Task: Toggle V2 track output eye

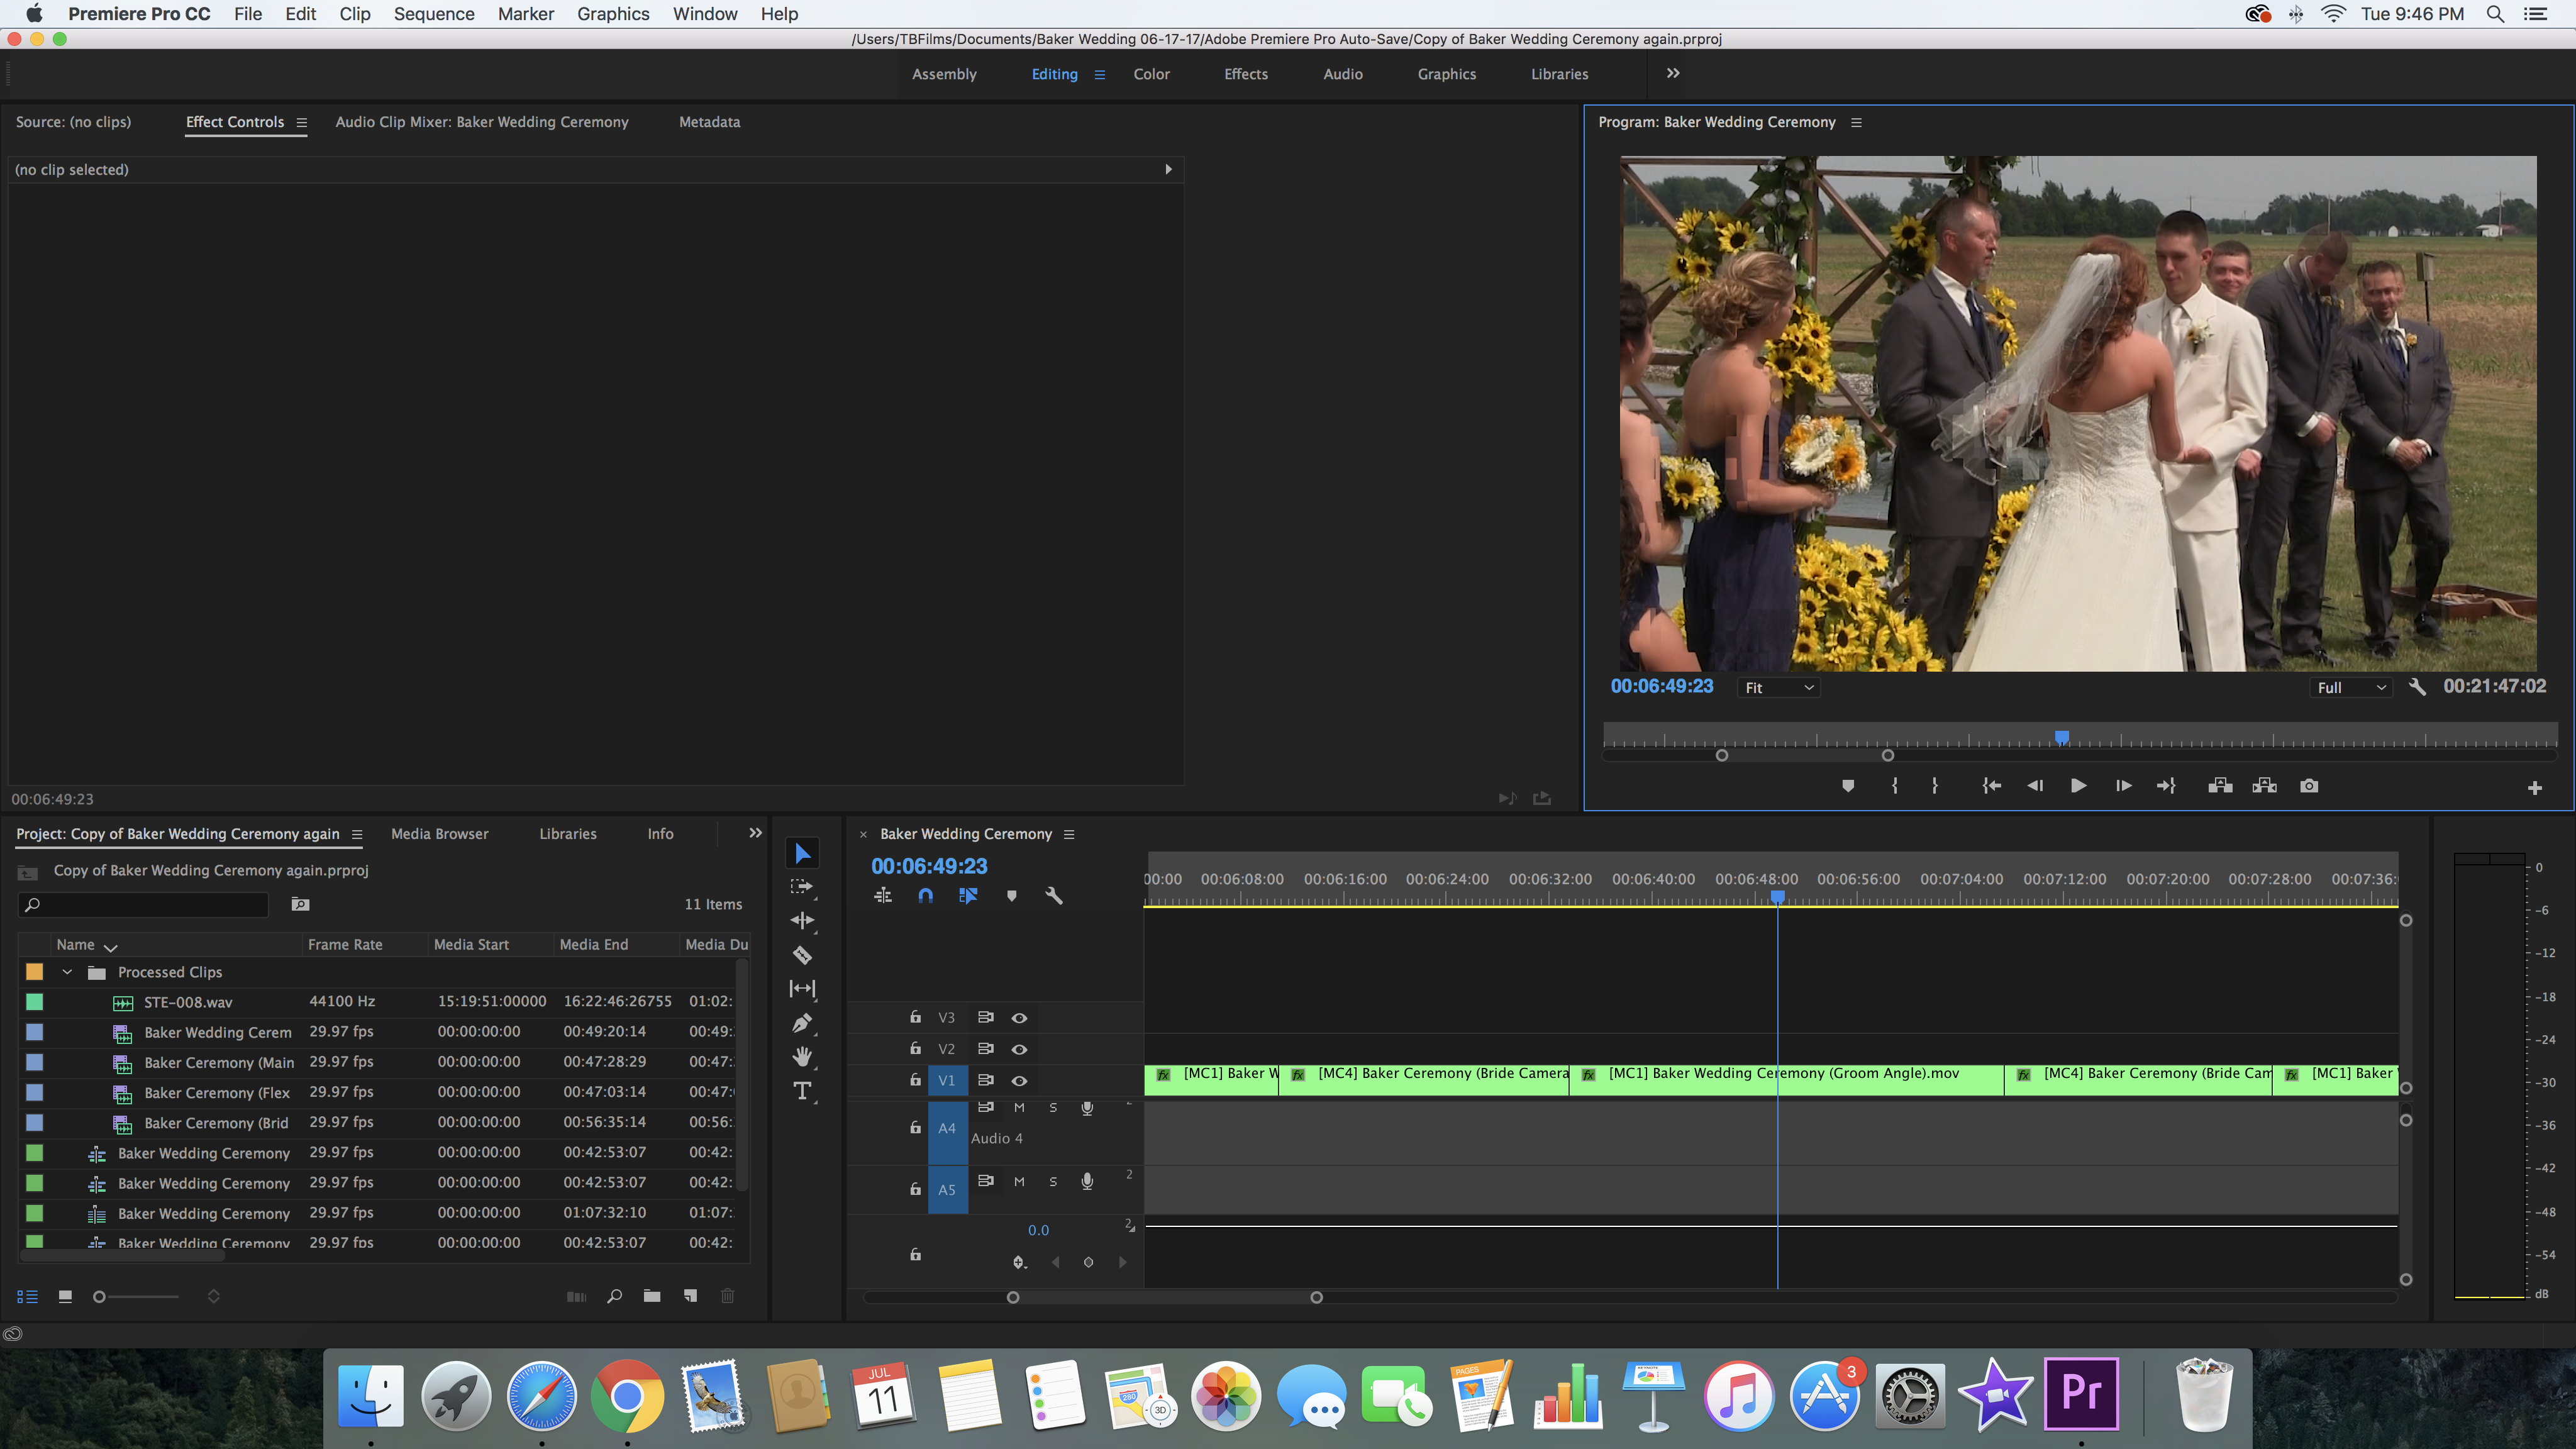Action: click(1019, 1049)
